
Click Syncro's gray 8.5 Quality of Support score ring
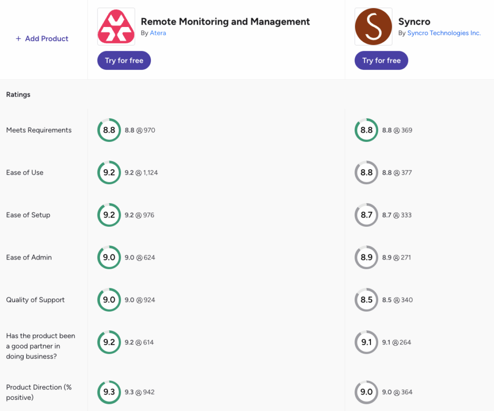tap(367, 300)
